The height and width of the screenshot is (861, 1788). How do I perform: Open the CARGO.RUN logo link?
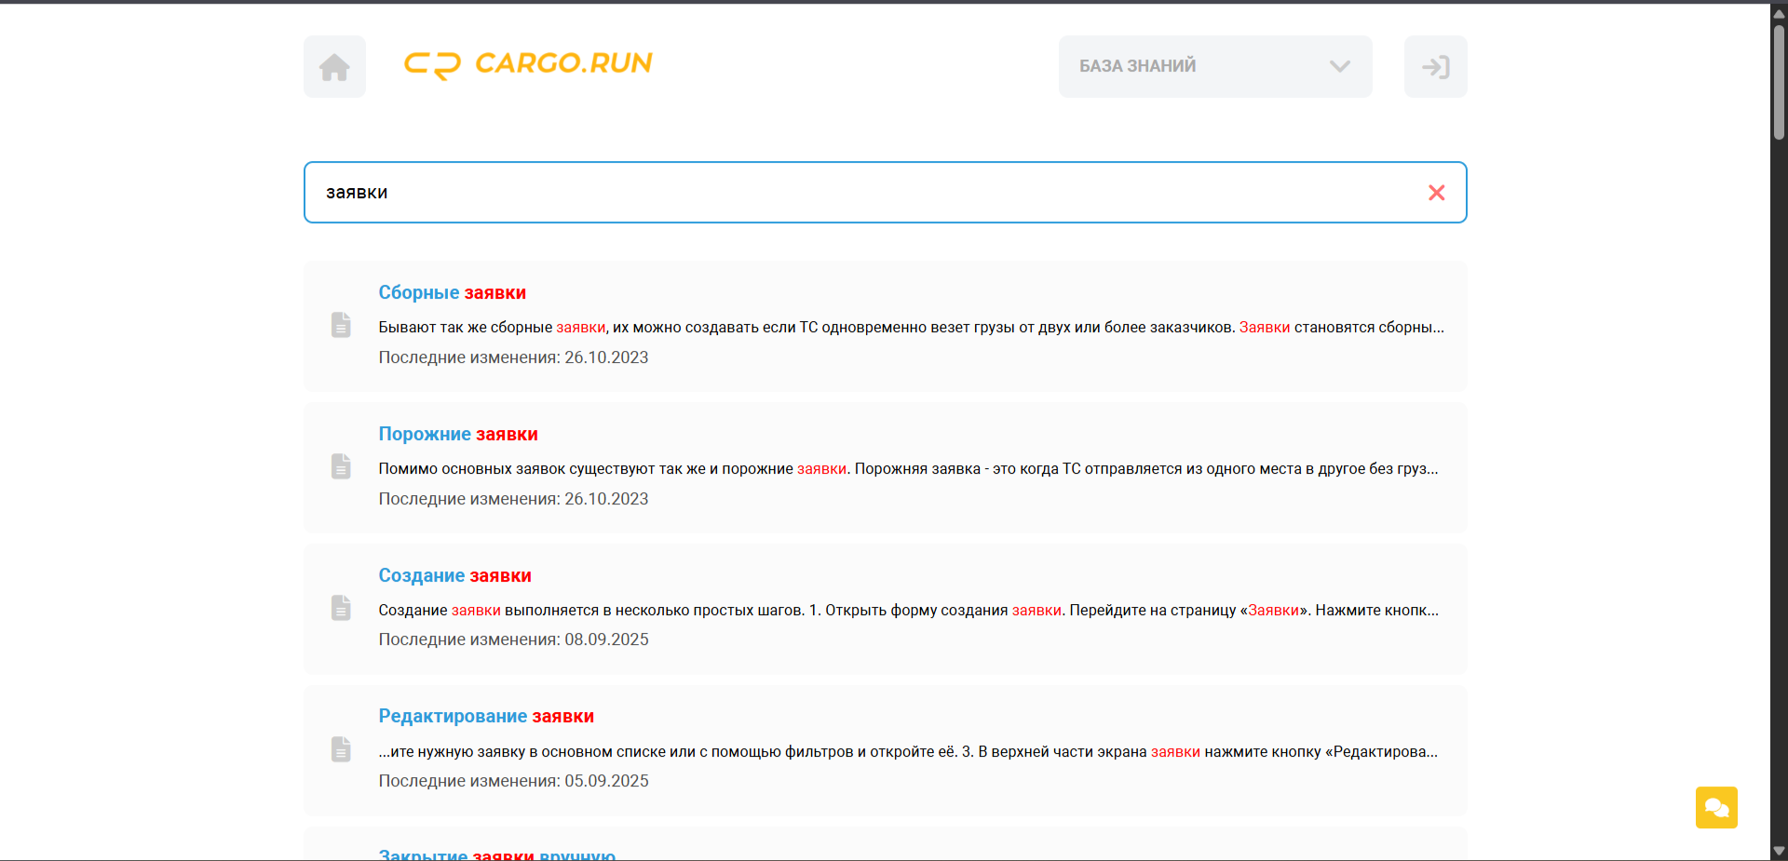[x=528, y=64]
